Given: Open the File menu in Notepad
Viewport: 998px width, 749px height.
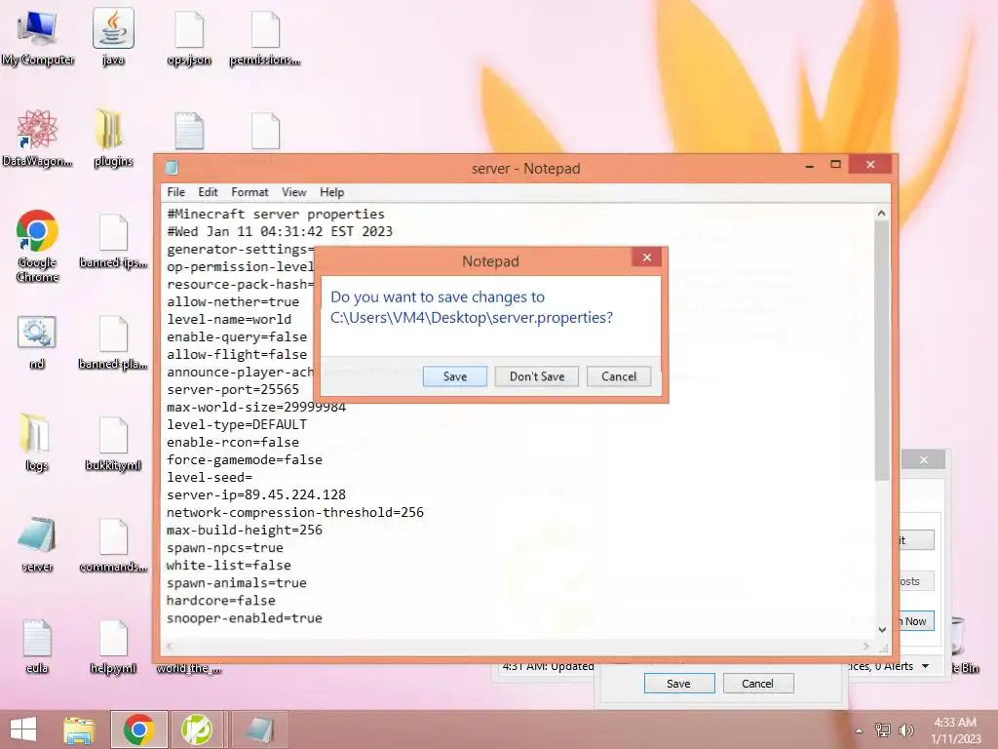Looking at the screenshot, I should [x=175, y=192].
